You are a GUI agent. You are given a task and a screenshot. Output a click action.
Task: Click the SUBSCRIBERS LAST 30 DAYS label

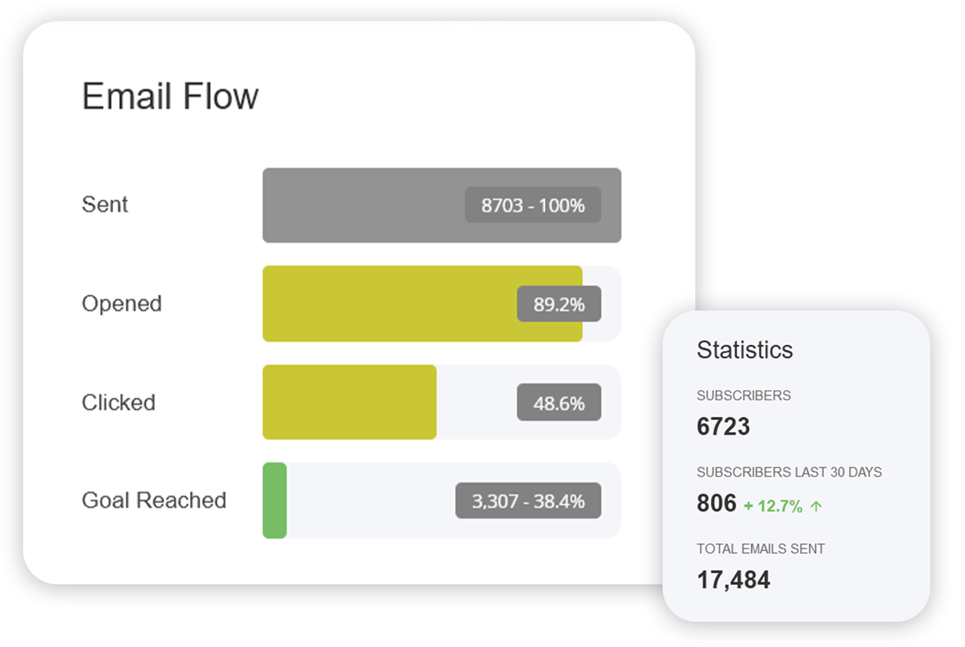click(789, 472)
